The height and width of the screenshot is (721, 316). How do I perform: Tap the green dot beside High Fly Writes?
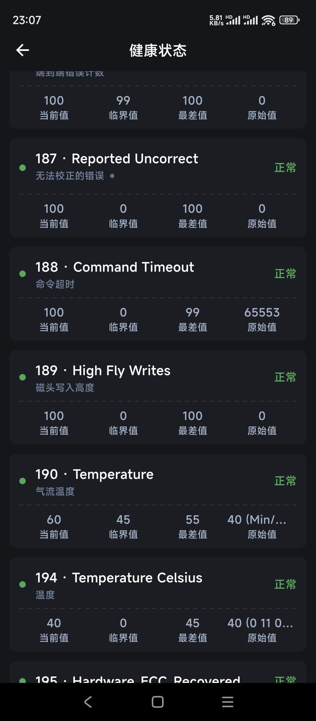(23, 377)
